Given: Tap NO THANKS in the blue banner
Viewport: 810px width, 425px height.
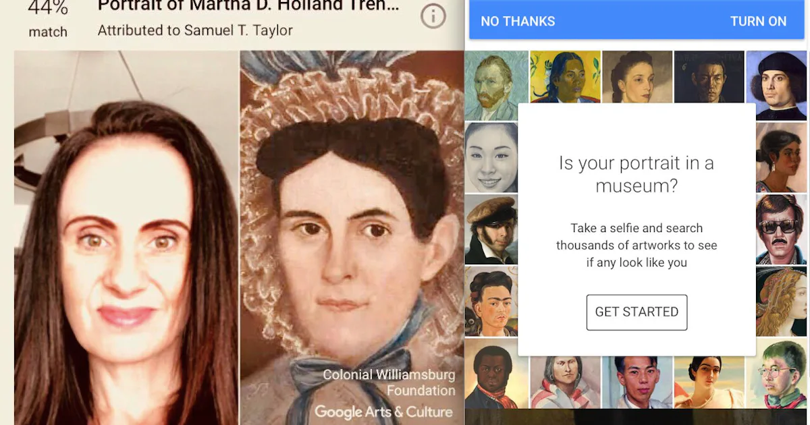Looking at the screenshot, I should tap(518, 21).
